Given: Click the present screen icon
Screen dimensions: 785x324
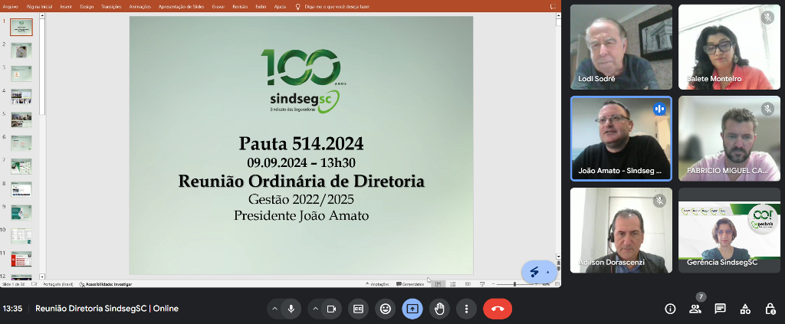Looking at the screenshot, I should (412, 309).
